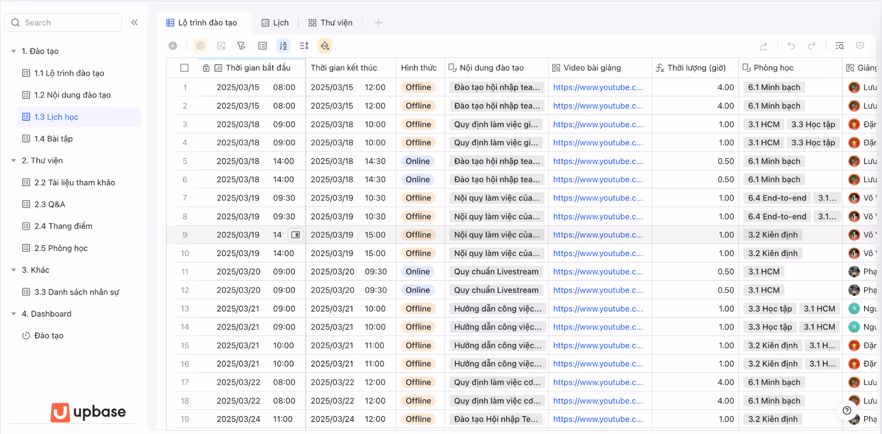
Task: Click the avatar in row 13 Giảng column
Action: click(x=854, y=309)
